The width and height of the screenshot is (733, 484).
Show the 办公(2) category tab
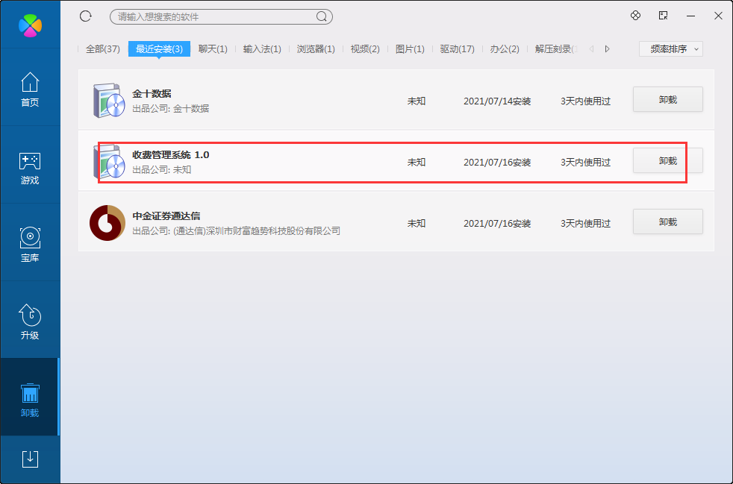tap(505, 49)
